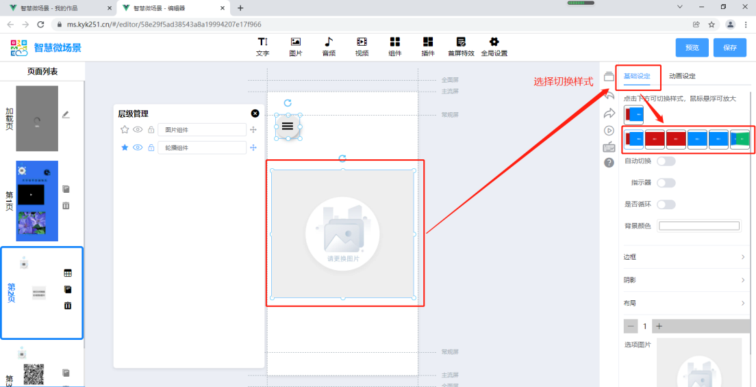The height and width of the screenshot is (387, 756).
Task: Click the help question mark icon
Action: (x=609, y=163)
